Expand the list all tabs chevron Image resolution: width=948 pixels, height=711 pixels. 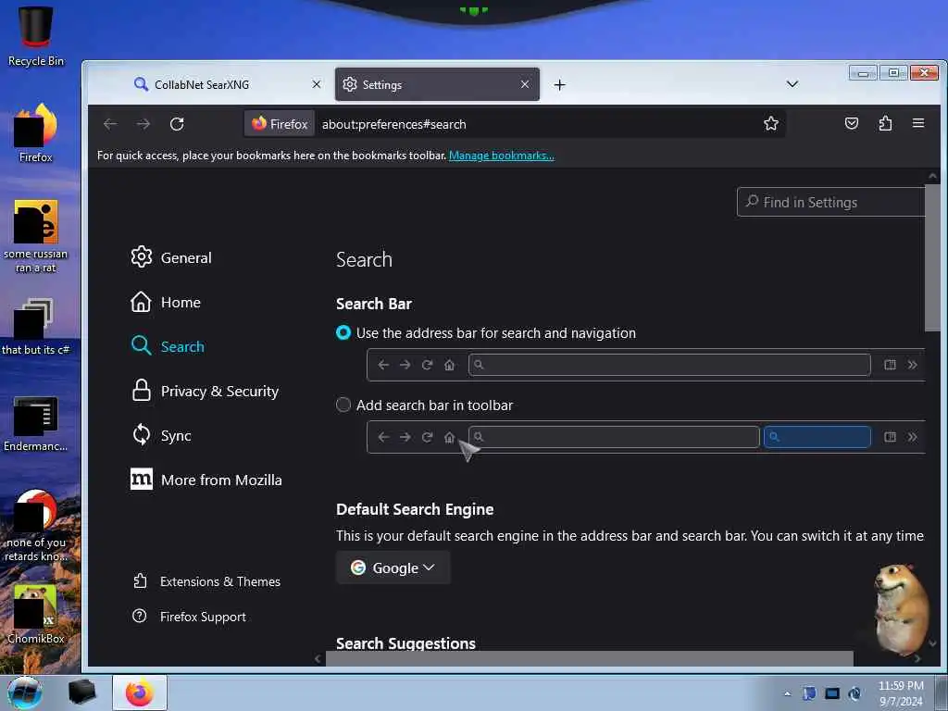click(792, 84)
